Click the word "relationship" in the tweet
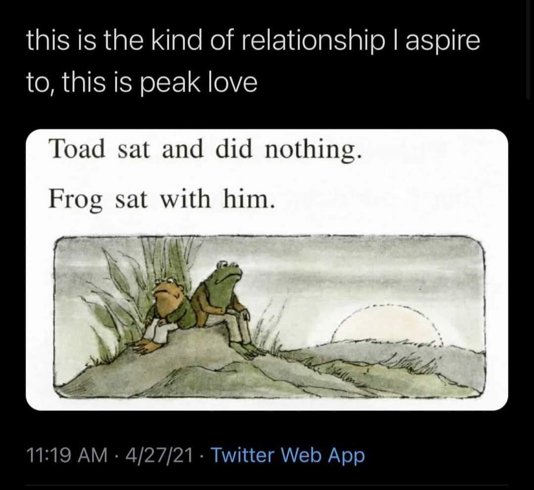This screenshot has height=490, width=534. point(301,41)
